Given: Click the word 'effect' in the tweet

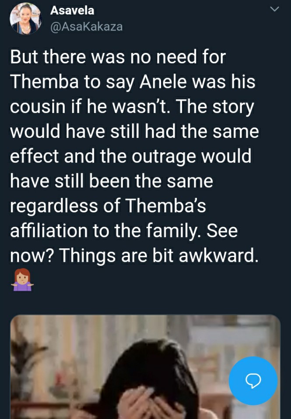Looking at the screenshot, I should 34,156.
